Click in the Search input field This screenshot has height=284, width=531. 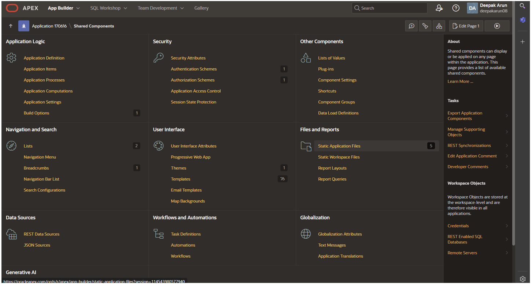click(392, 8)
